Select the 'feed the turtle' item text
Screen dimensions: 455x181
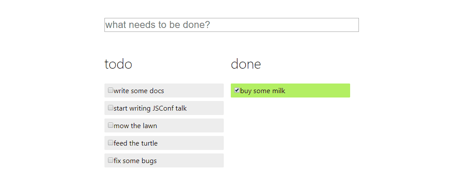point(136,143)
